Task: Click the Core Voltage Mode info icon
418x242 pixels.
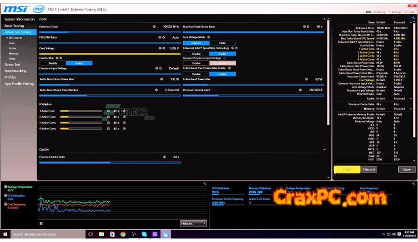Action: click(208, 37)
